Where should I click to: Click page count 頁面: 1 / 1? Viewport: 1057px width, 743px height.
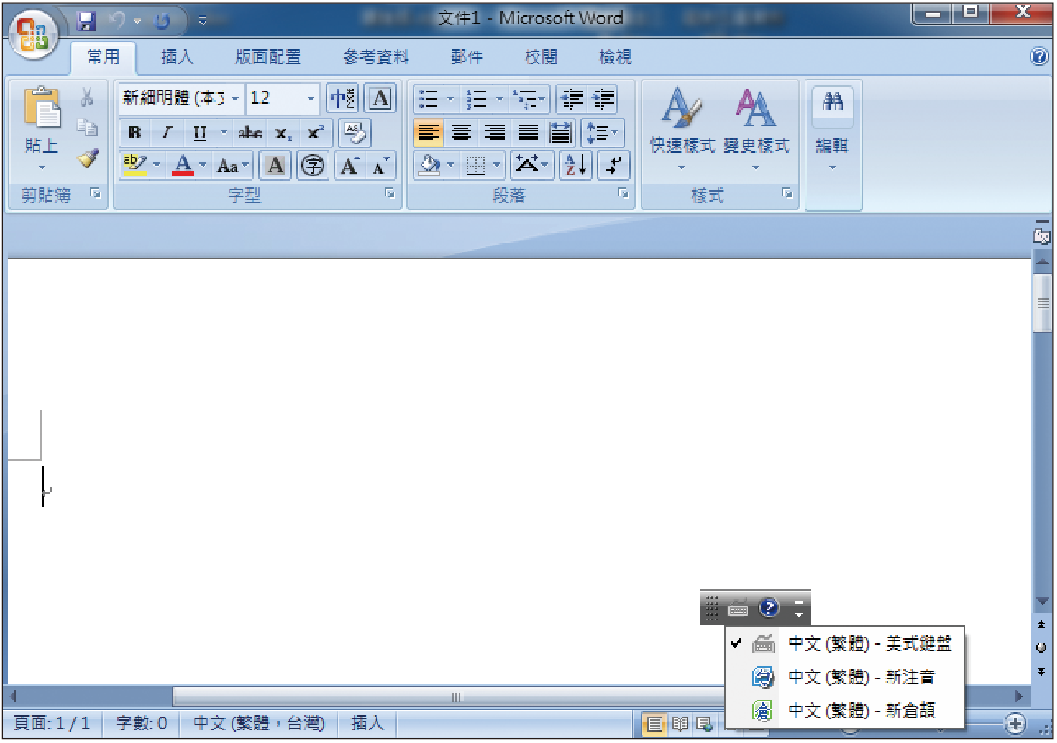[52, 724]
